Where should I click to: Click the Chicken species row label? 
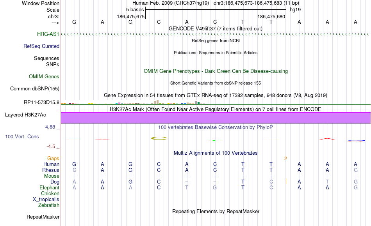pos(50,193)
